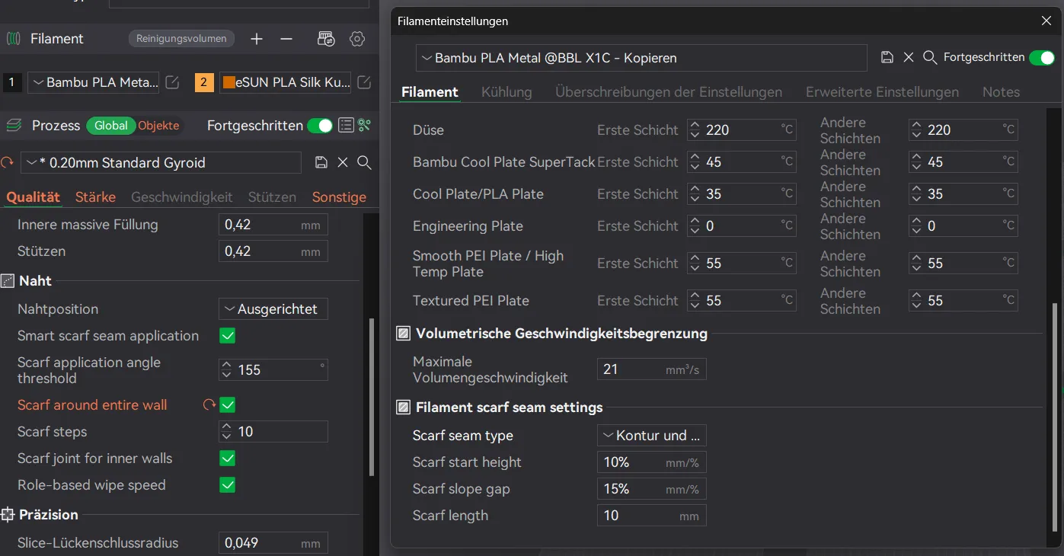Viewport: 1064px width, 556px height.
Task: Uncheck Scarf around entire wall
Action: tap(227, 405)
